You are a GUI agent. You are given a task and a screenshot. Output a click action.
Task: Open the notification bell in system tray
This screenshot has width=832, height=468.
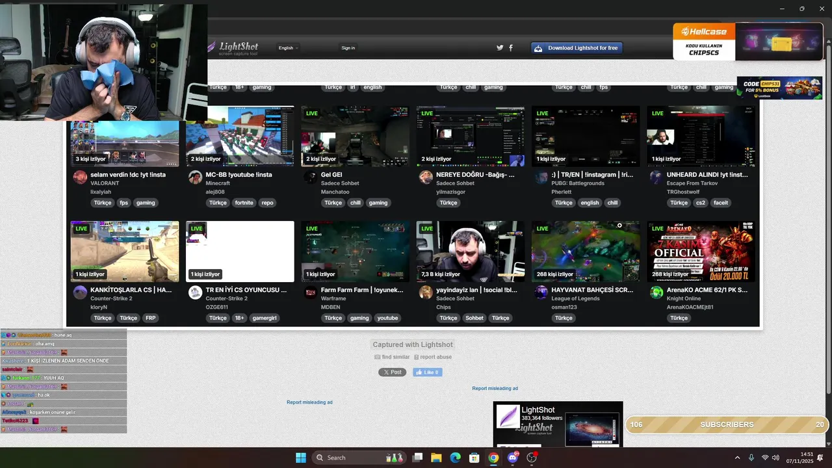pyautogui.click(x=820, y=458)
